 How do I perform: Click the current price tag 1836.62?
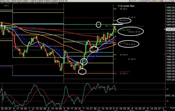click(x=170, y=29)
